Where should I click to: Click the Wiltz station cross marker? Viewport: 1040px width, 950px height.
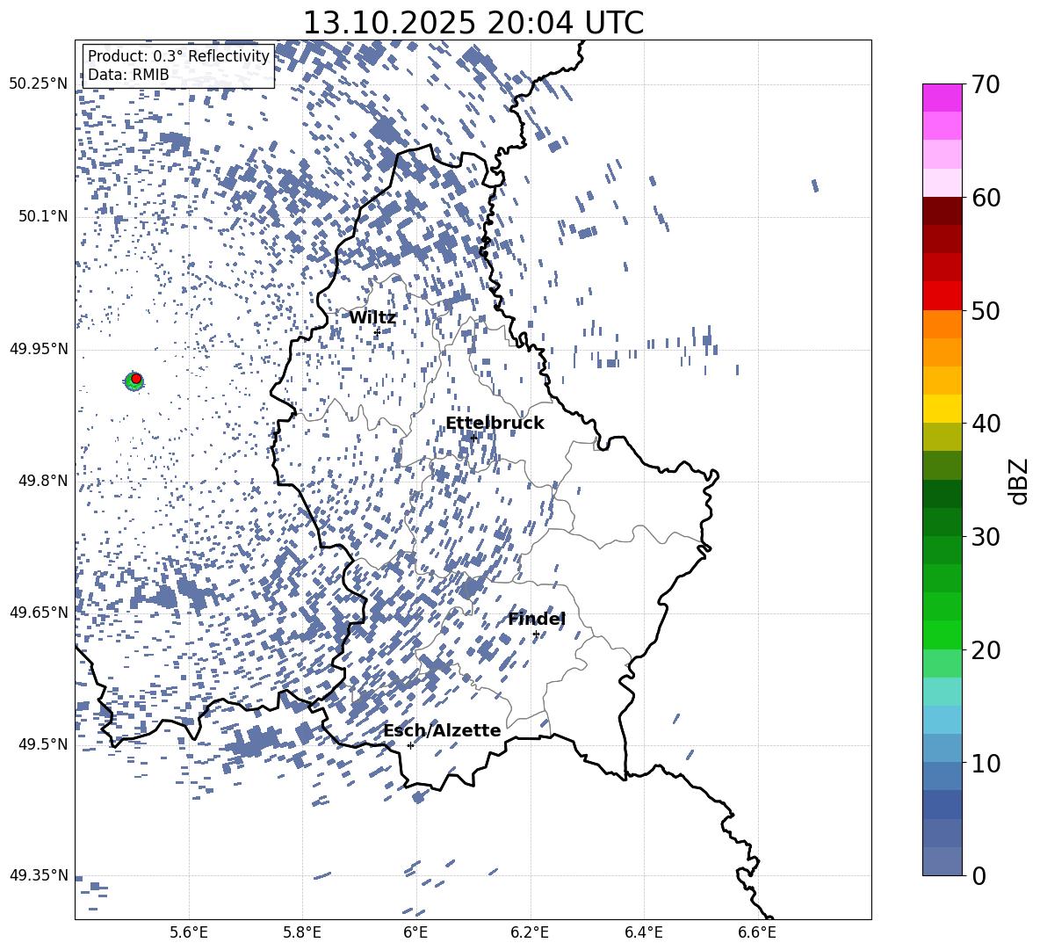[377, 331]
